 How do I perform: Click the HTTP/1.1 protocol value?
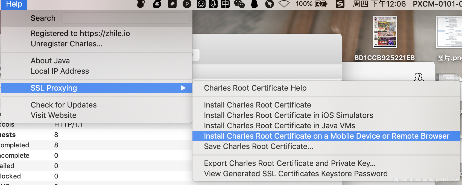point(68,125)
